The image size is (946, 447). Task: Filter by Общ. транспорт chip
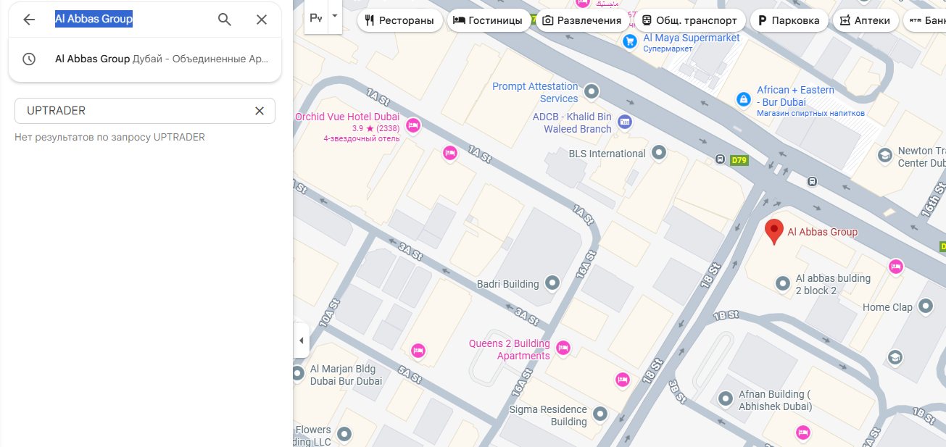click(x=689, y=20)
